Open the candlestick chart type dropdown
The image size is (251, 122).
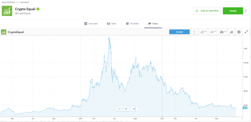223,32
